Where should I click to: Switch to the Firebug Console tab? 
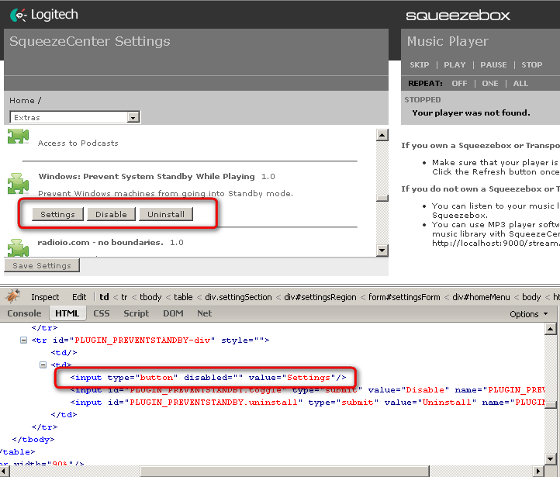point(24,313)
